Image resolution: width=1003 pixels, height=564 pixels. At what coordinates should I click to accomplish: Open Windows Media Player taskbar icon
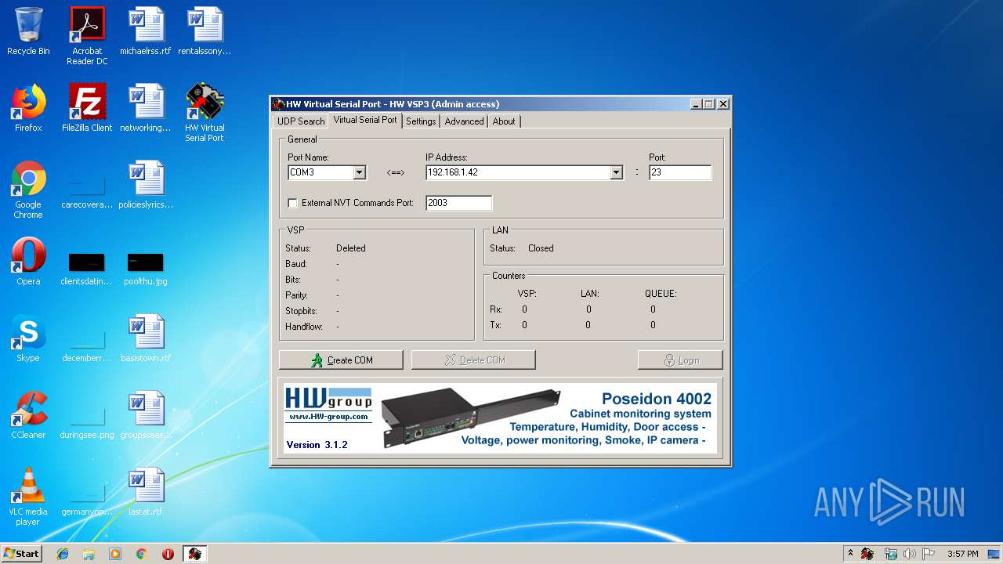(x=115, y=554)
